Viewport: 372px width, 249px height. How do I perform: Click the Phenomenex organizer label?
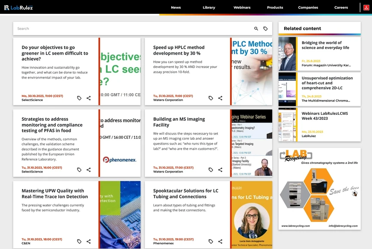(x=163, y=243)
